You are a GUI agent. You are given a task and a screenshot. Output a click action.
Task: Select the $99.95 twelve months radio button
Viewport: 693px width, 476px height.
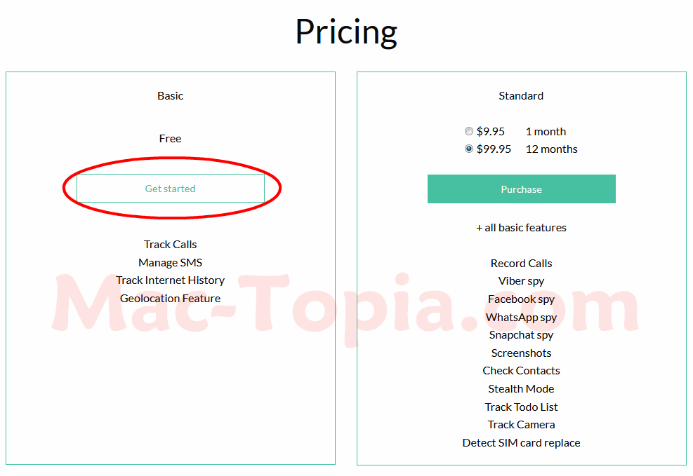tap(469, 149)
